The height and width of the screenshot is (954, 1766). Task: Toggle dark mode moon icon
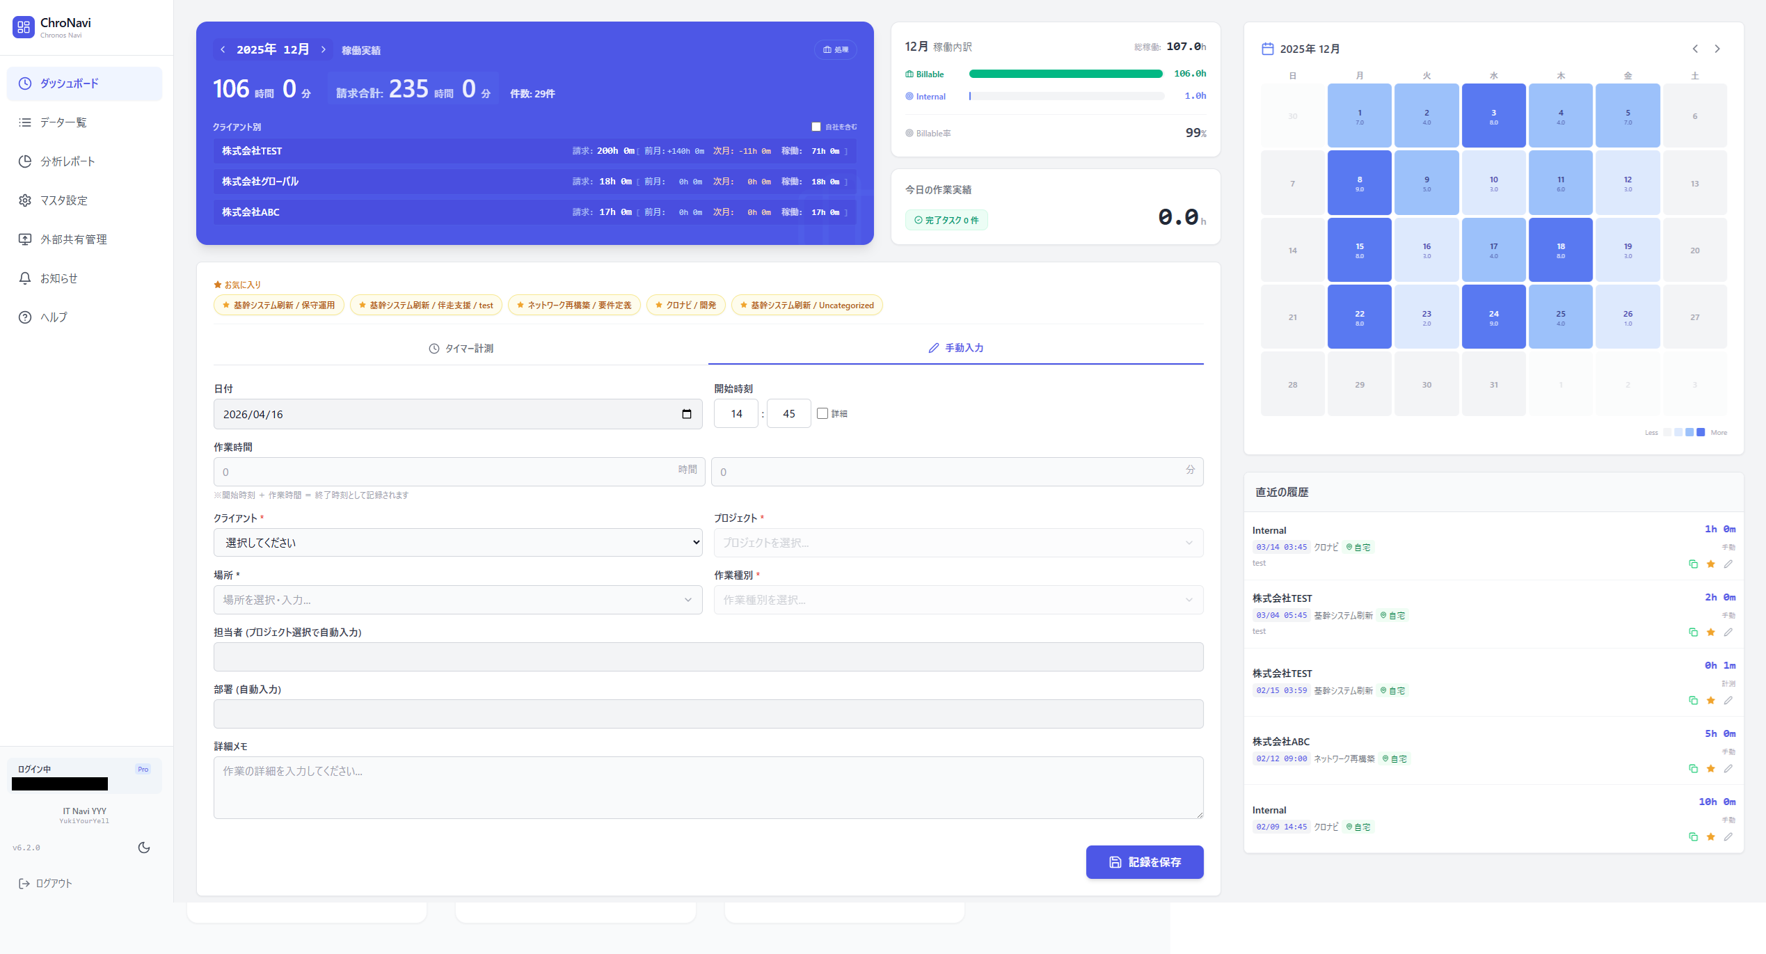(x=144, y=848)
